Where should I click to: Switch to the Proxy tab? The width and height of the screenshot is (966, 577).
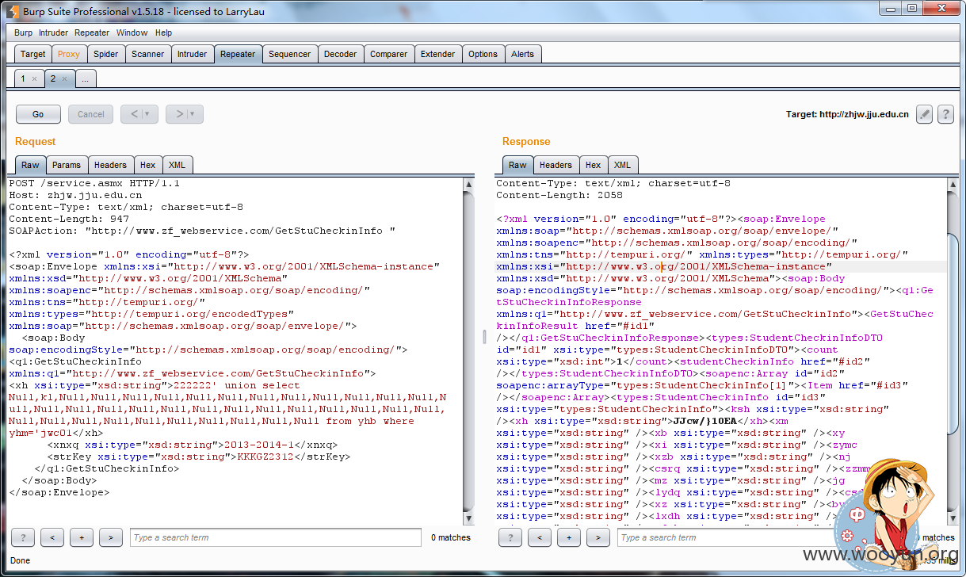(69, 54)
